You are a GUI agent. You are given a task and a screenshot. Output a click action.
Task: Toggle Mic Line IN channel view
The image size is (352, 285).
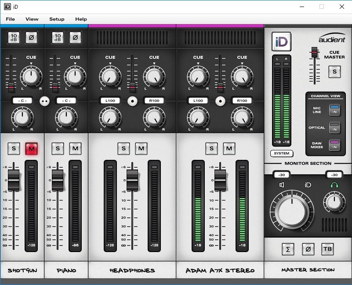click(x=334, y=110)
